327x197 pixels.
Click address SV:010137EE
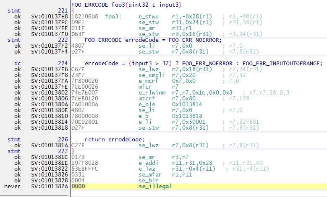pyautogui.click(x=50, y=28)
